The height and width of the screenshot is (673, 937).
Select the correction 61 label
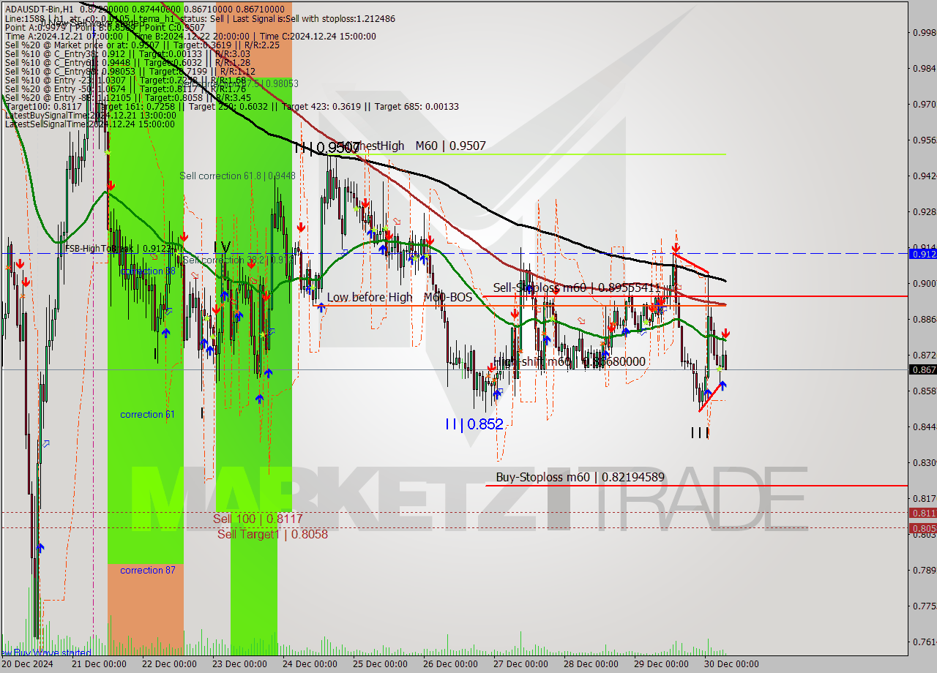pos(147,414)
